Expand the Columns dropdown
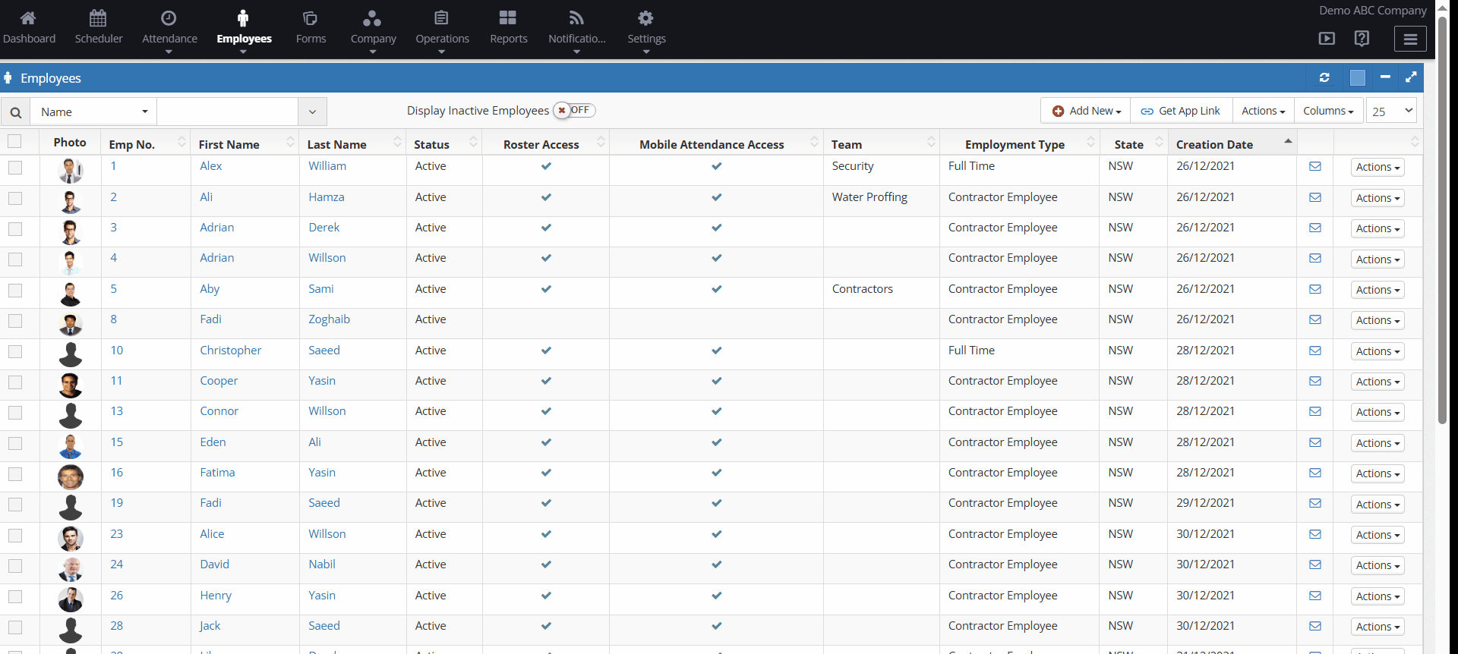 (1328, 111)
